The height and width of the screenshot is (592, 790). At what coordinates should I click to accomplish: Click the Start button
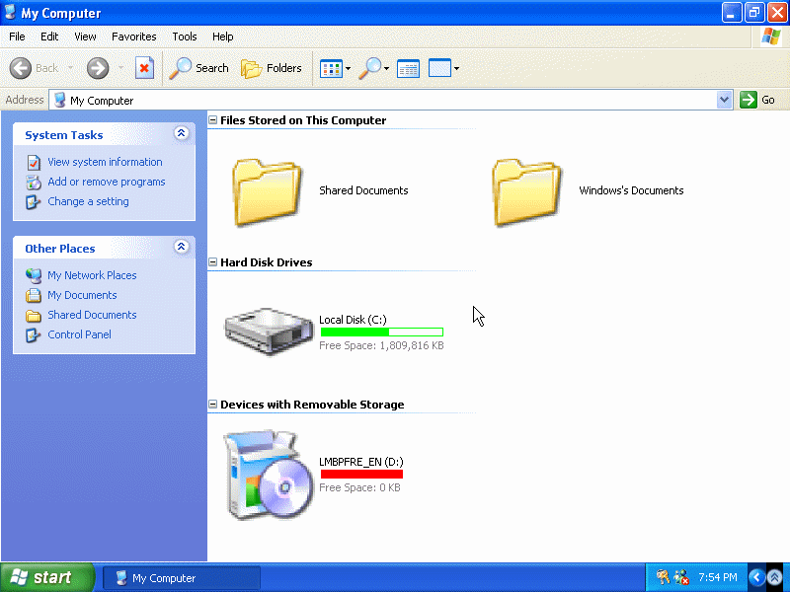pos(46,577)
